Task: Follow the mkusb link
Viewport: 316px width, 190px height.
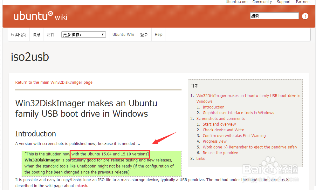Action: point(81,186)
